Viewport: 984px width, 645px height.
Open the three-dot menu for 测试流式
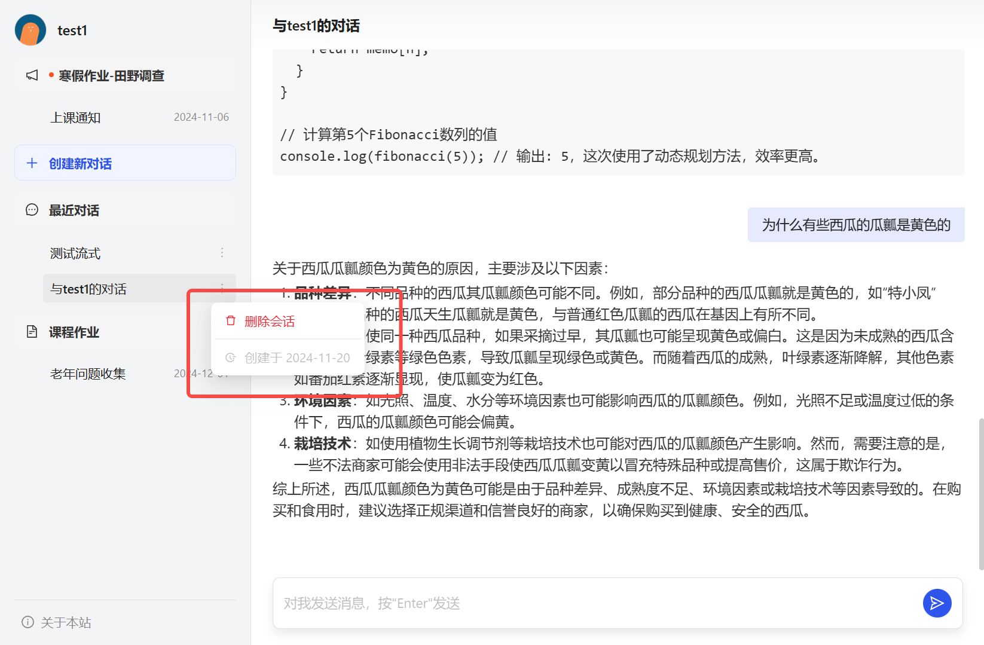coord(222,253)
